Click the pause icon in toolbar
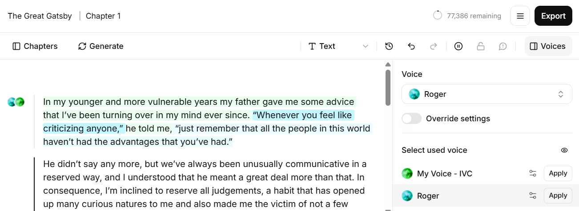The height and width of the screenshot is (211, 579). pos(458,46)
